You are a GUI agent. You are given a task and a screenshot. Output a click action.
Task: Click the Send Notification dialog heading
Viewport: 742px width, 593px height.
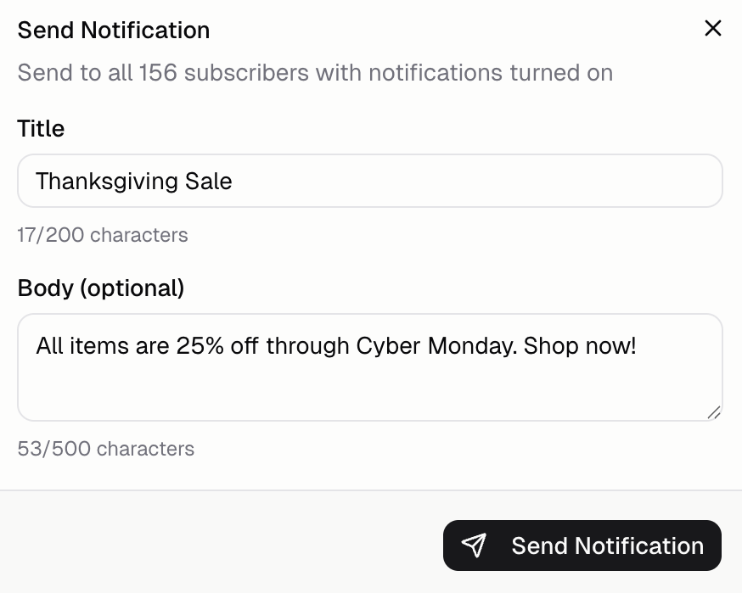113,30
